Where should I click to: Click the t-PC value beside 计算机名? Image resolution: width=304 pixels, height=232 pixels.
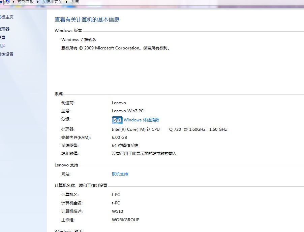[116, 195]
